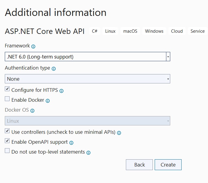Toggle the Use controllers checkbox
The width and height of the screenshot is (208, 183).
tap(7, 131)
